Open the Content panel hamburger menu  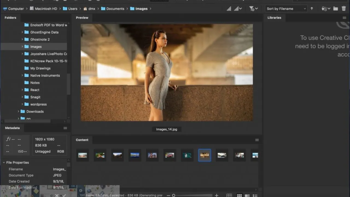coord(257,140)
